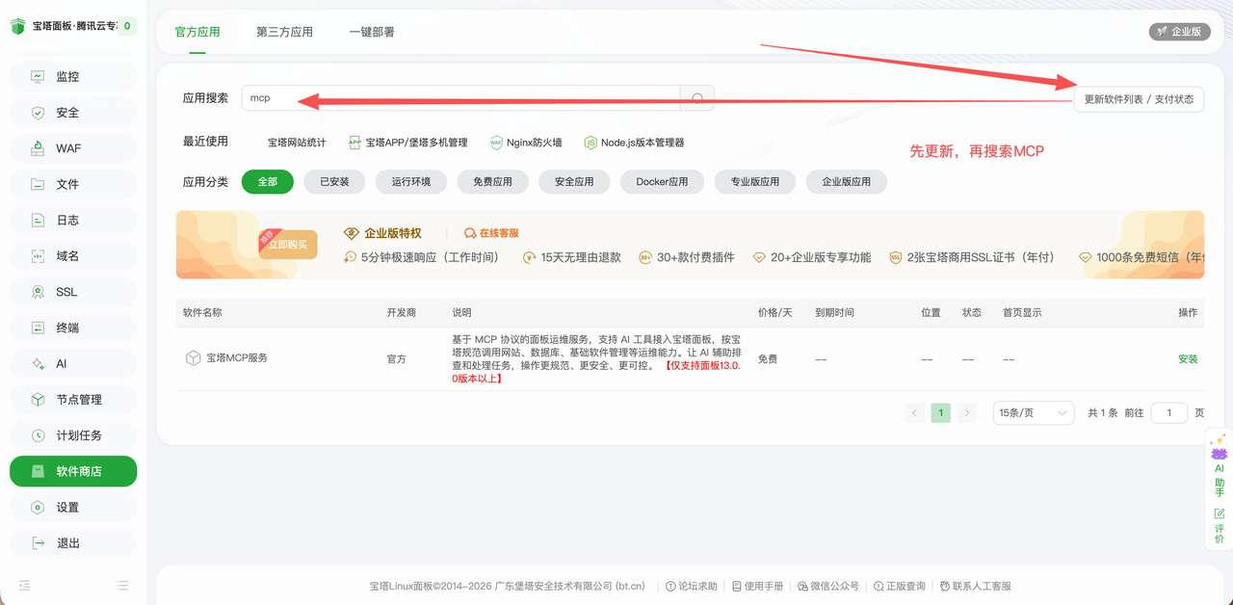The height and width of the screenshot is (605, 1233).
Task: Click the 文件 folder icon
Action: [x=38, y=184]
